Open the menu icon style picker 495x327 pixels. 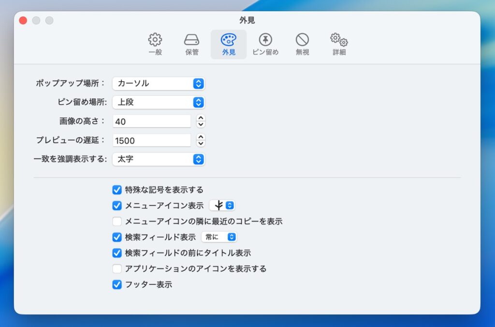coord(222,206)
